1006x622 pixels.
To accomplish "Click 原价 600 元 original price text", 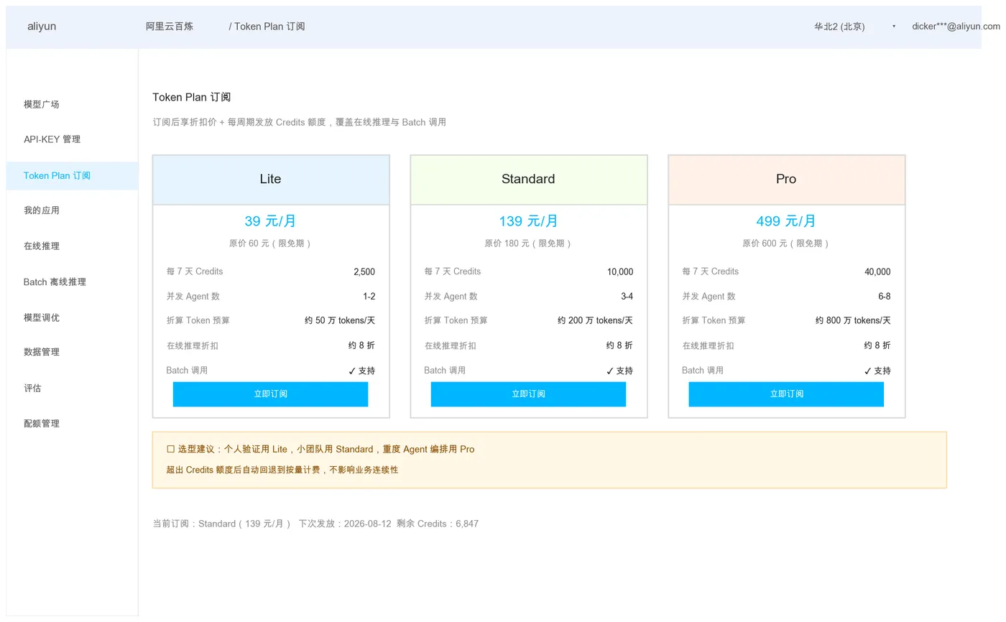I will [786, 243].
